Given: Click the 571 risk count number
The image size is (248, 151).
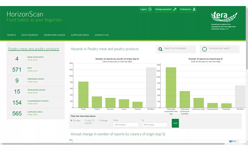Looking at the screenshot, I should coord(17,70).
